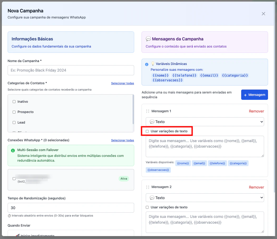Remove Mensagem 2
277x239 pixels.
[256, 187]
